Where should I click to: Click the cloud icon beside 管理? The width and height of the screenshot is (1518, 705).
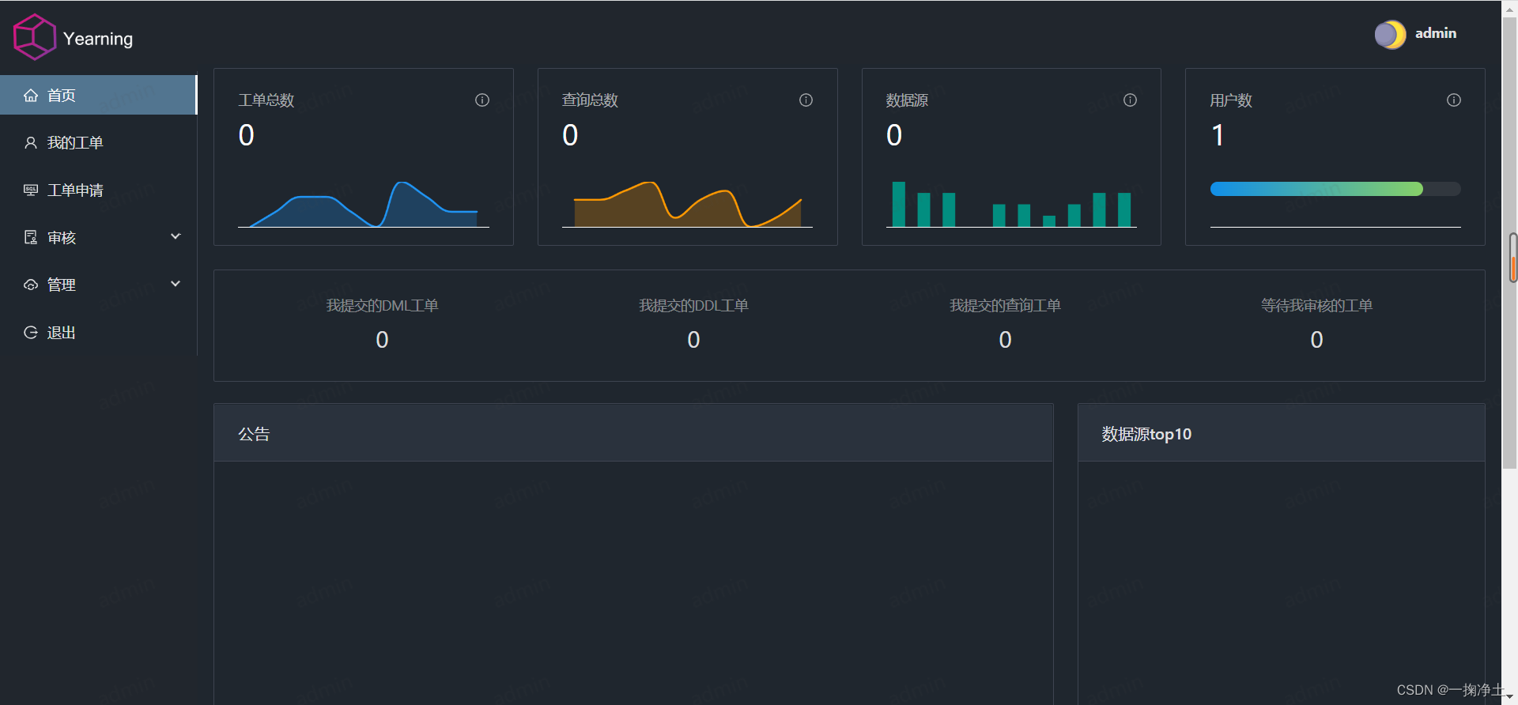coord(31,285)
